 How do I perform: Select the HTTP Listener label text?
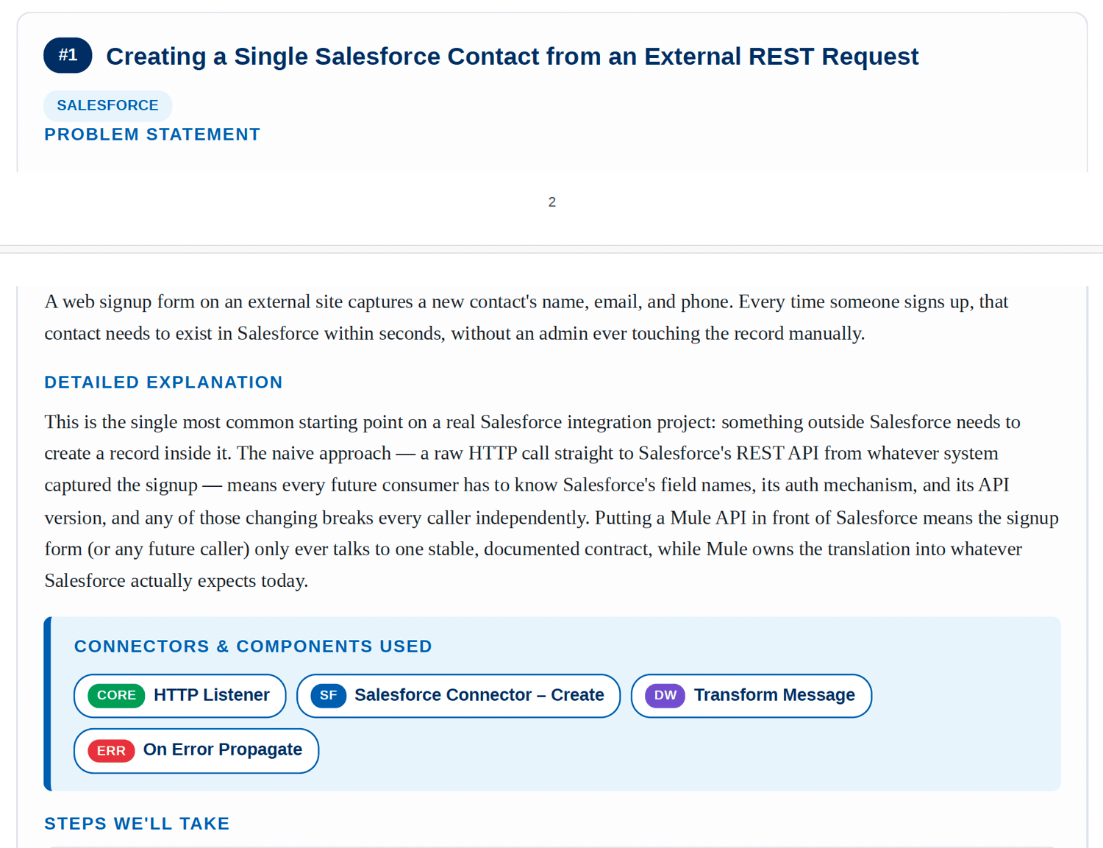212,695
